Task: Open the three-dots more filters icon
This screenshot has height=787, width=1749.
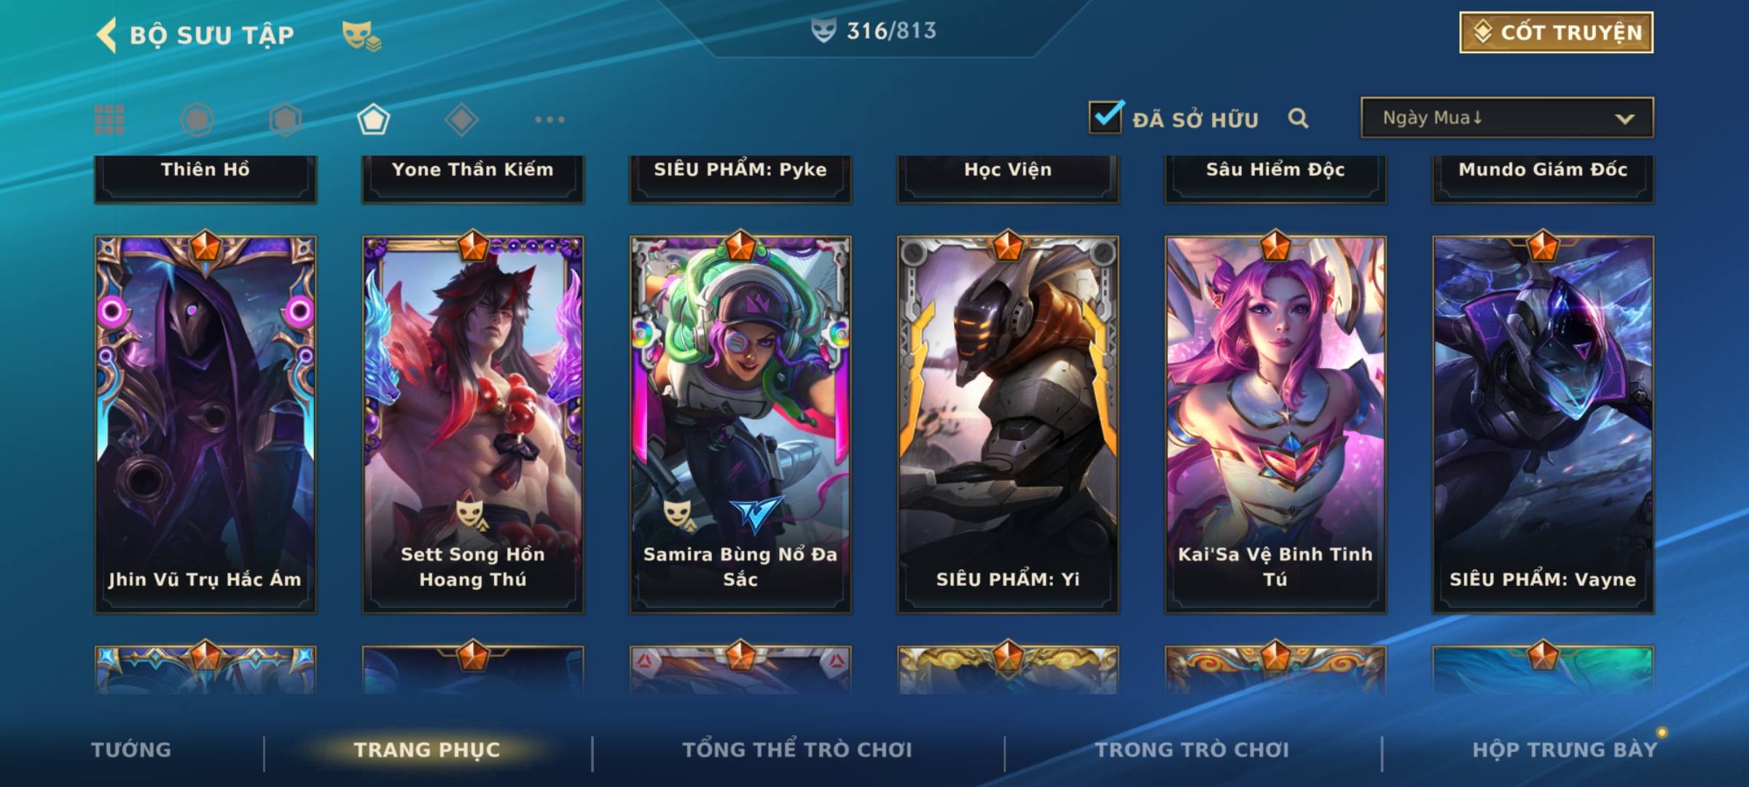Action: click(549, 120)
